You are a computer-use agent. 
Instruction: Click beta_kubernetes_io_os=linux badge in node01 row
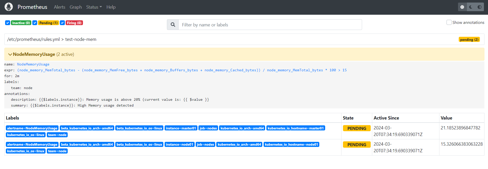click(139, 144)
